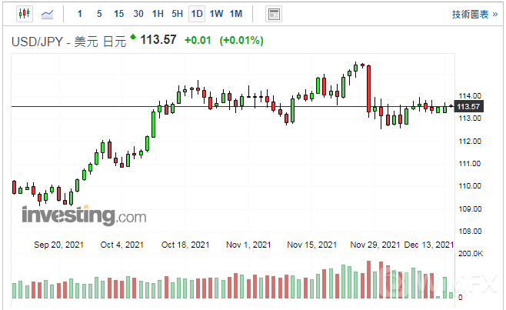Pick the 1M monthly timeframe
Screen dimensions: 506x310
(236, 14)
